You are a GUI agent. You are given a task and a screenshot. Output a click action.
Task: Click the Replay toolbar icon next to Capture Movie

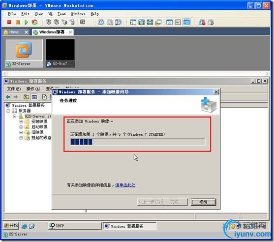point(211,22)
